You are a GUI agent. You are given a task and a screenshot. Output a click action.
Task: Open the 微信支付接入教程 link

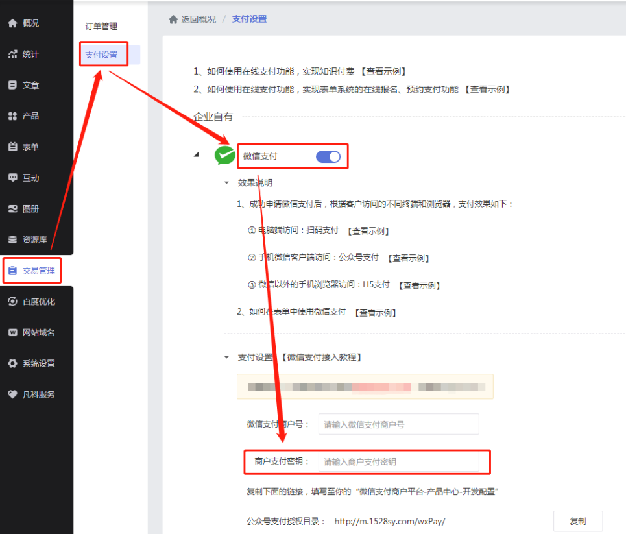click(x=322, y=358)
